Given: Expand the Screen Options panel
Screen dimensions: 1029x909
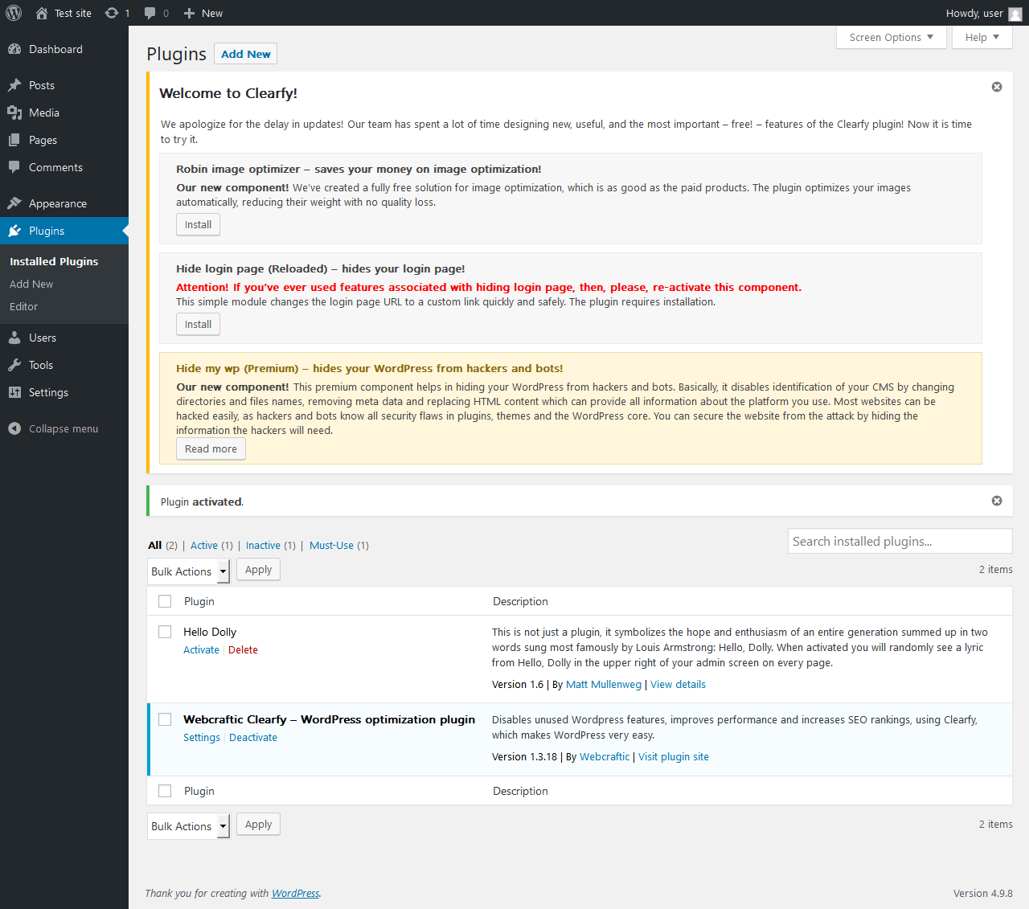Looking at the screenshot, I should 892,37.
